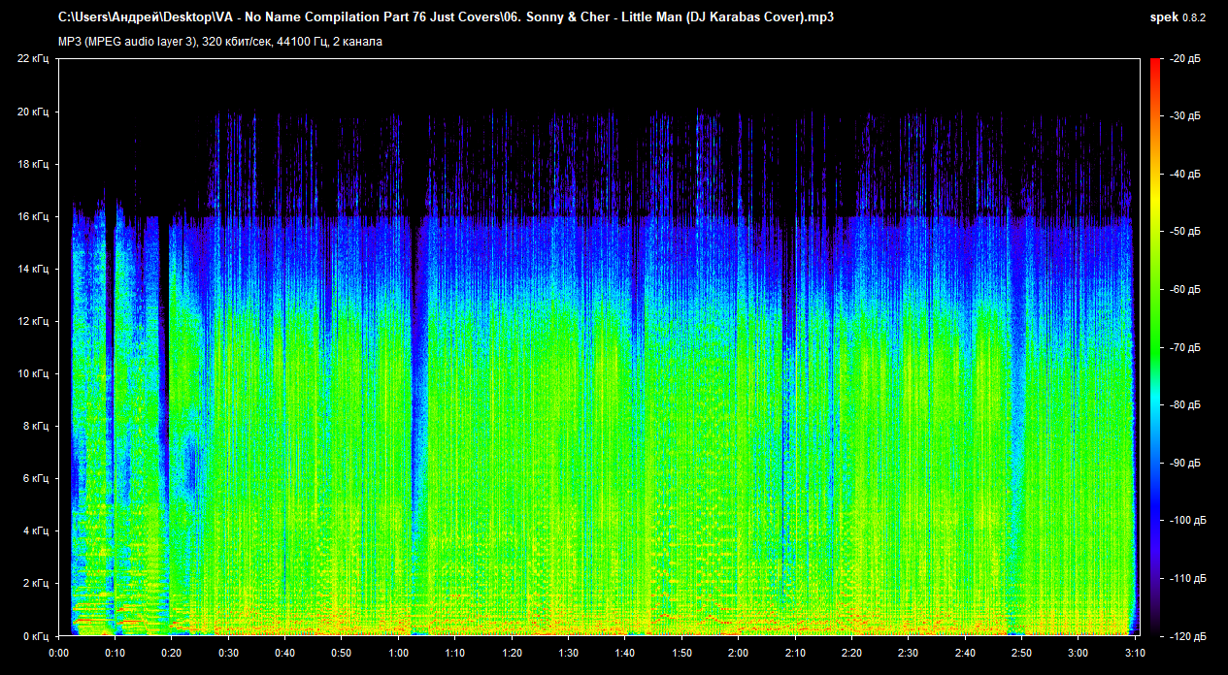The height and width of the screenshot is (675, 1228).
Task: Pick the -80 дБ scale label
Action: click(1186, 404)
